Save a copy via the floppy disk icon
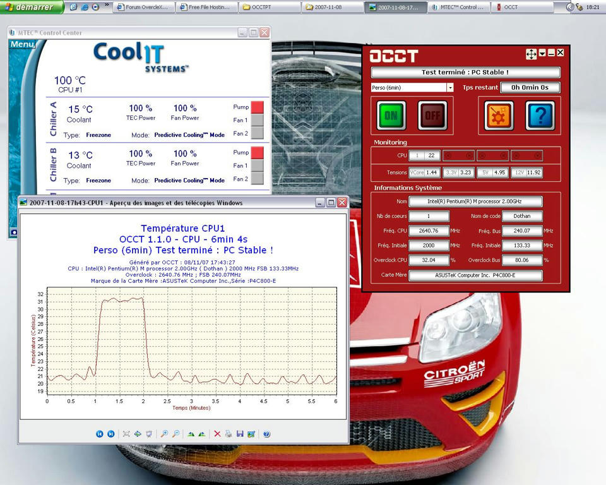The height and width of the screenshot is (485, 606). click(x=240, y=434)
